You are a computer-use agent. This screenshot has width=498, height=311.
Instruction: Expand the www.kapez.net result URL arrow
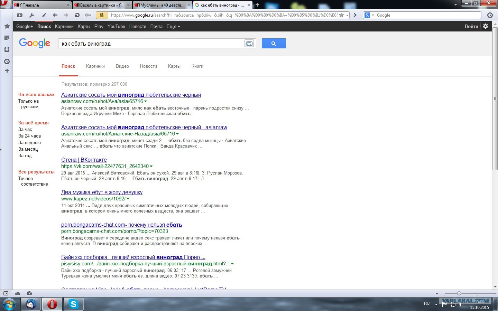click(x=128, y=199)
